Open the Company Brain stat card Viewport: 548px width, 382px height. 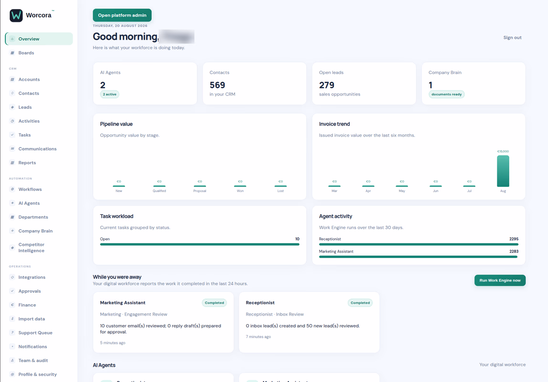tap(473, 84)
